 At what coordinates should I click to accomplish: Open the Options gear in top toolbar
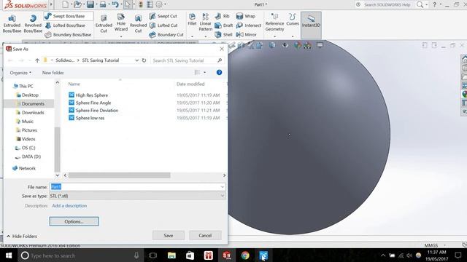coord(159,4)
